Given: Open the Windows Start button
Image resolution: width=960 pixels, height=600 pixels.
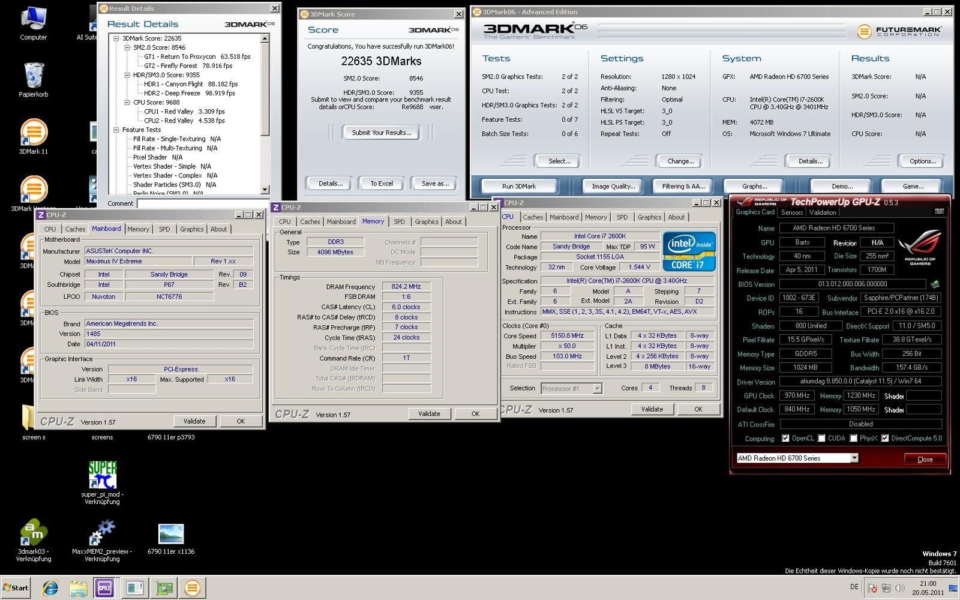Looking at the screenshot, I should point(16,588).
